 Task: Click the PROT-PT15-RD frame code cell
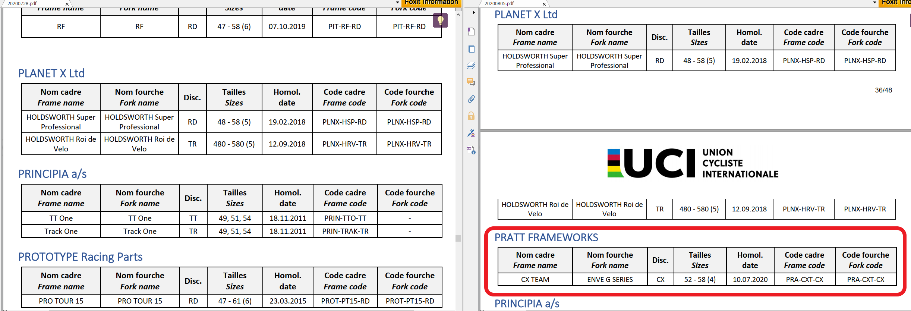click(x=345, y=301)
